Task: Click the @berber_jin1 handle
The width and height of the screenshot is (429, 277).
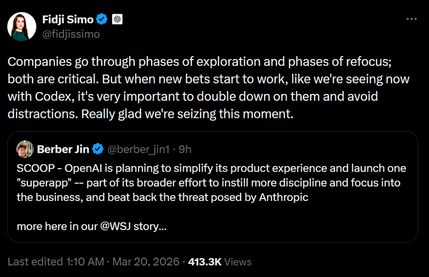Action: 139,149
